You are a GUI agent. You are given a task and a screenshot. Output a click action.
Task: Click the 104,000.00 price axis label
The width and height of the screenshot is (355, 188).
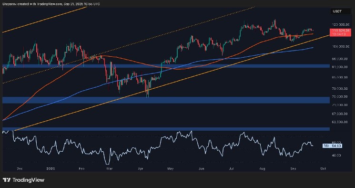pos(340,46)
